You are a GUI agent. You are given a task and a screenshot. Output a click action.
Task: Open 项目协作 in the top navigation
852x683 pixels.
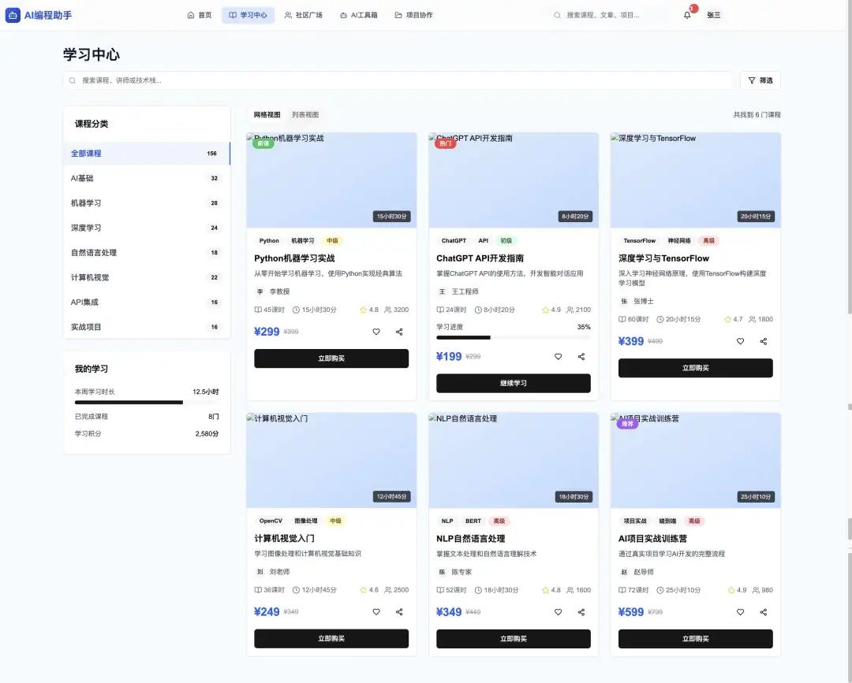[x=413, y=15]
